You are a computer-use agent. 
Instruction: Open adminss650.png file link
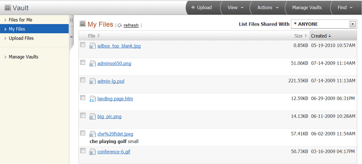point(114,64)
